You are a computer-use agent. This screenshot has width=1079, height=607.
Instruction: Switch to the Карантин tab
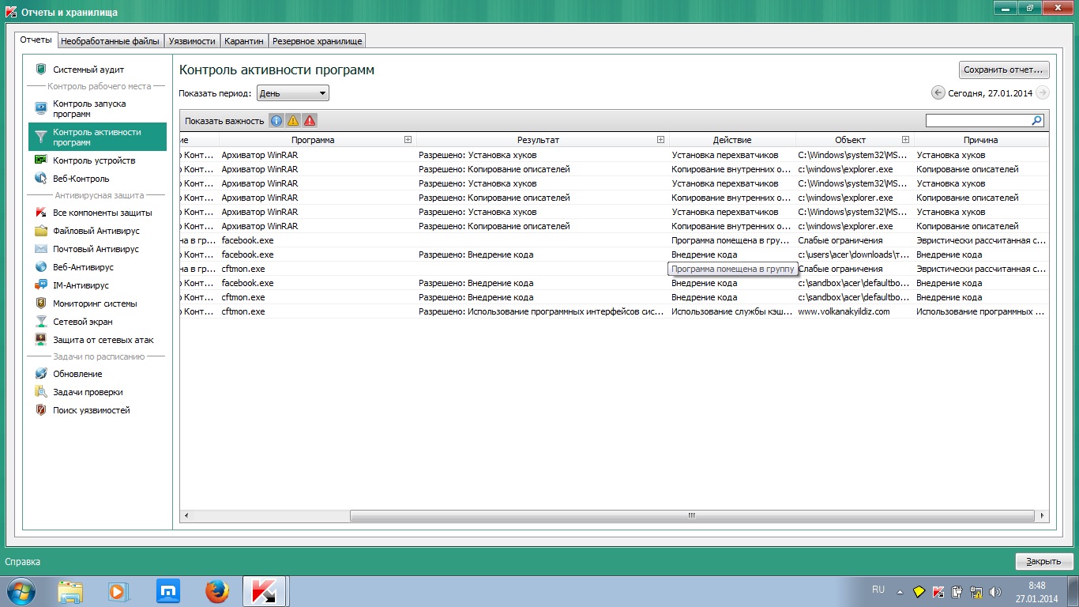243,41
